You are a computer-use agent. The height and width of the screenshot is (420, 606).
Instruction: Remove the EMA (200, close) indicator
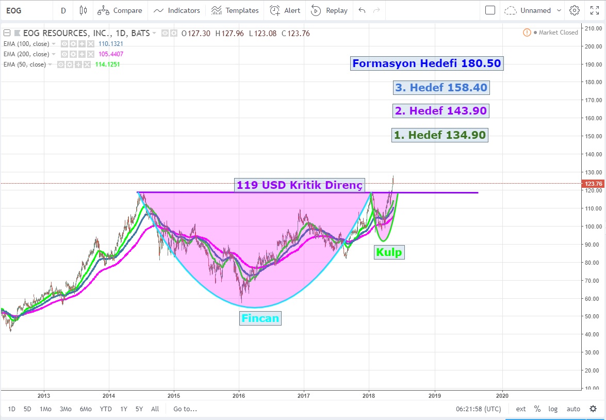(90, 54)
